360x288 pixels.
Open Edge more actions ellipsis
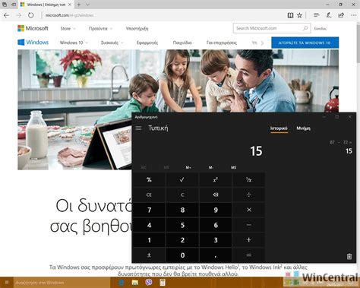(x=354, y=15)
